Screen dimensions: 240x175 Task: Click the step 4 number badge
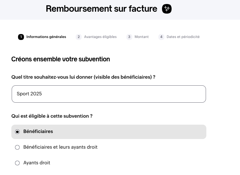161,37
